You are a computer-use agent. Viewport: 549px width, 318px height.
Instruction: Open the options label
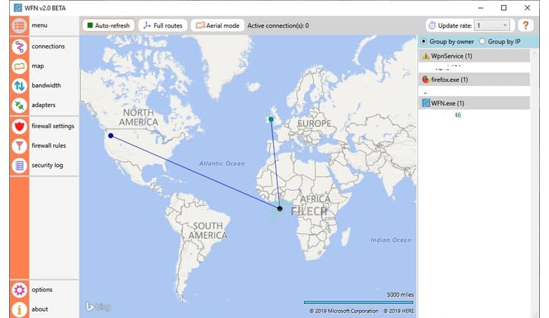click(x=42, y=290)
